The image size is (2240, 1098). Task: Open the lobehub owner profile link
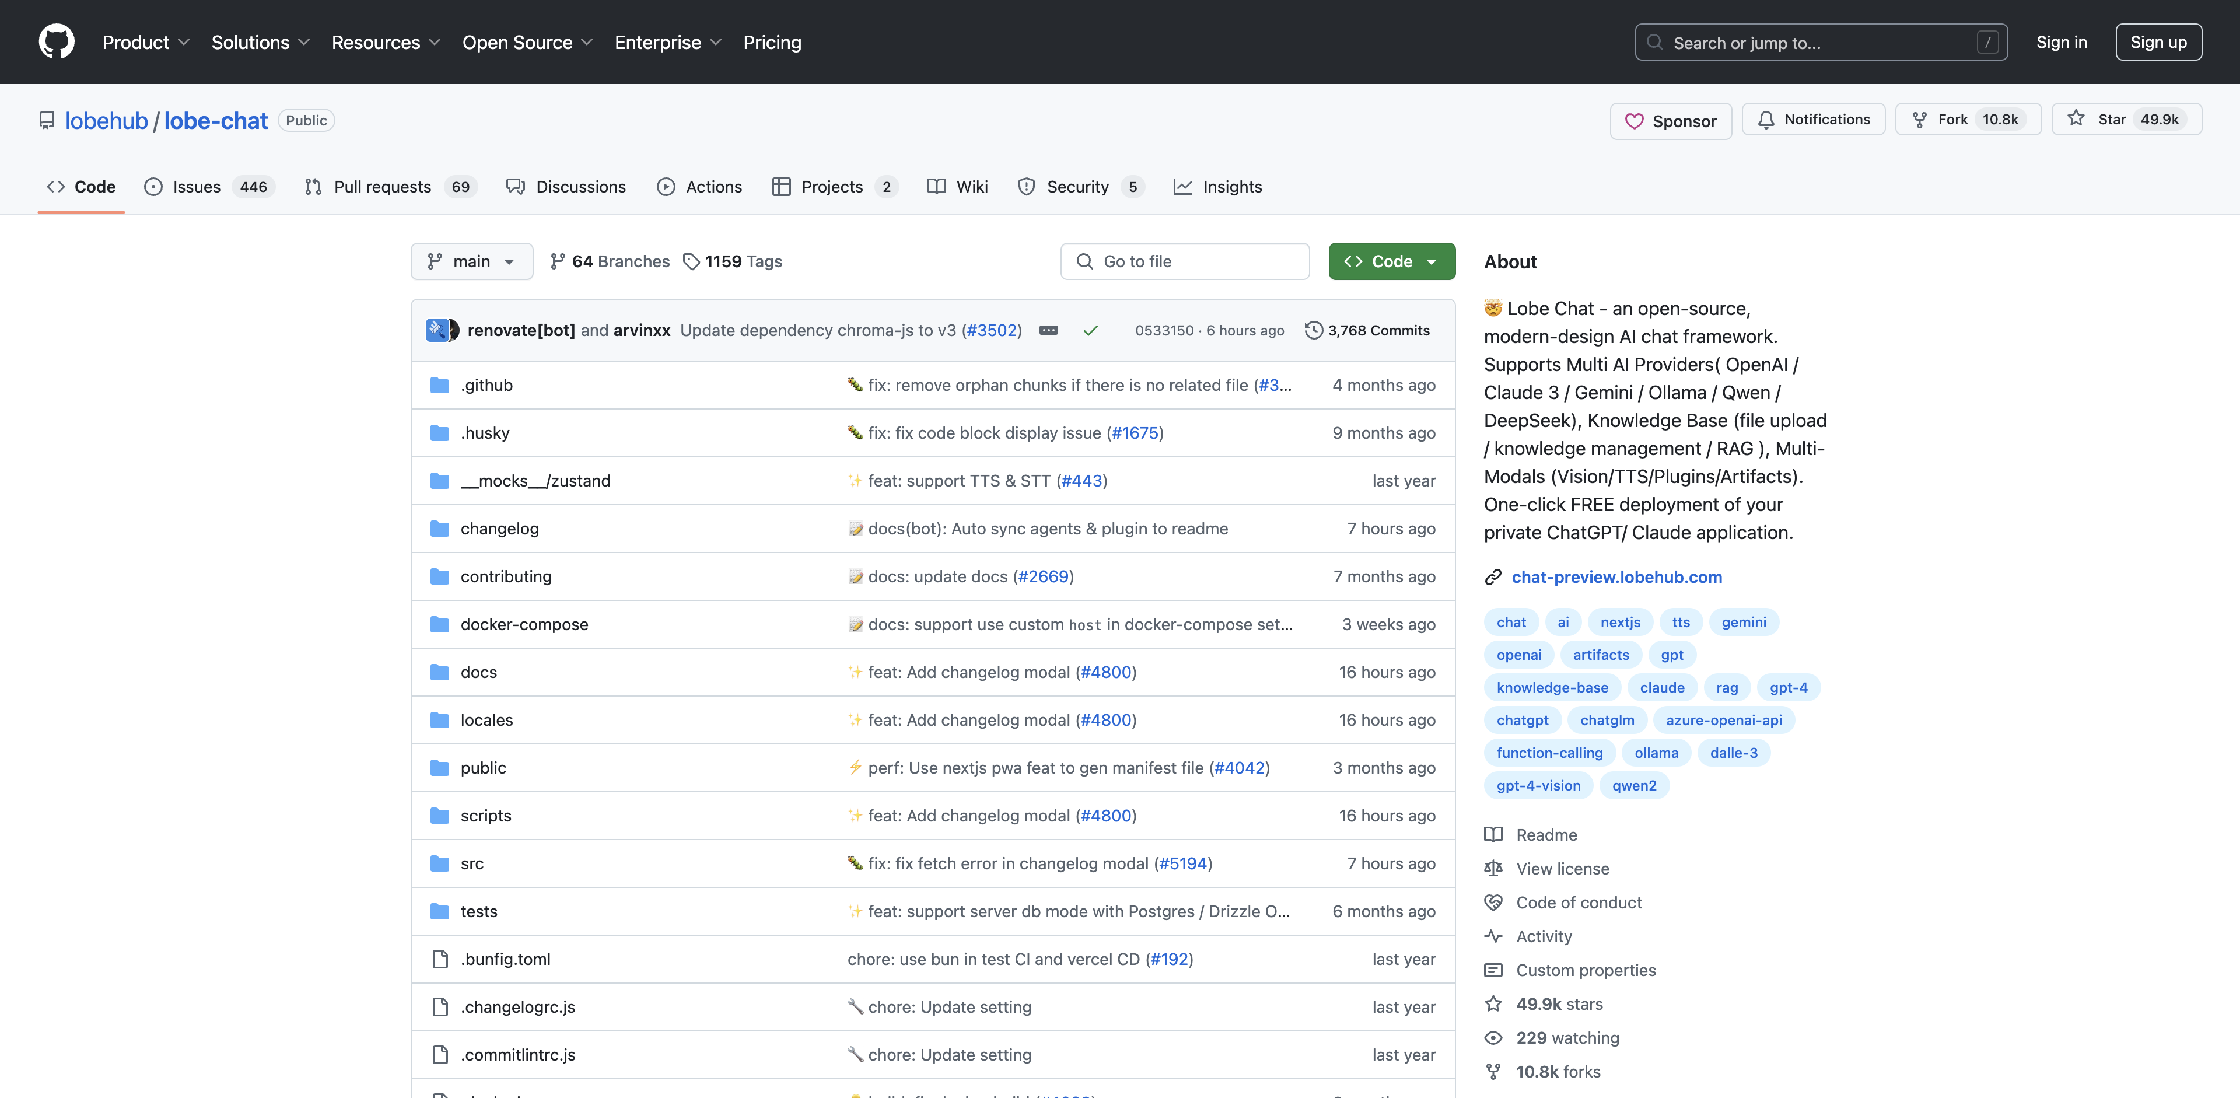106,121
